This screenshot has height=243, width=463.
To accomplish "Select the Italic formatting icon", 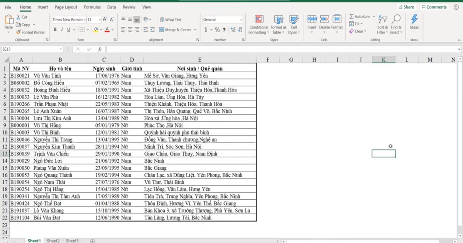I will 61,29.
